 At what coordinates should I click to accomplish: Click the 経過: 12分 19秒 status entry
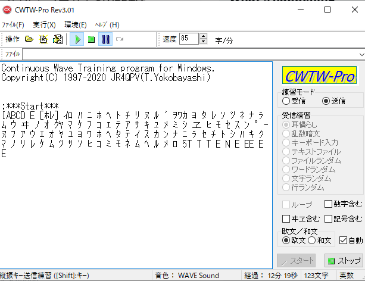click(271, 276)
